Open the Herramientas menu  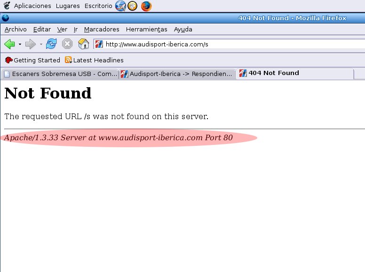point(146,30)
